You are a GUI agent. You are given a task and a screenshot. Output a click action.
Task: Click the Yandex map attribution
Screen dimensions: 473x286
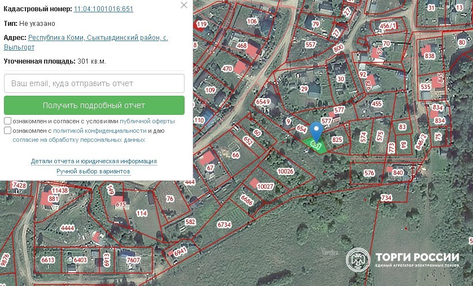329,252
